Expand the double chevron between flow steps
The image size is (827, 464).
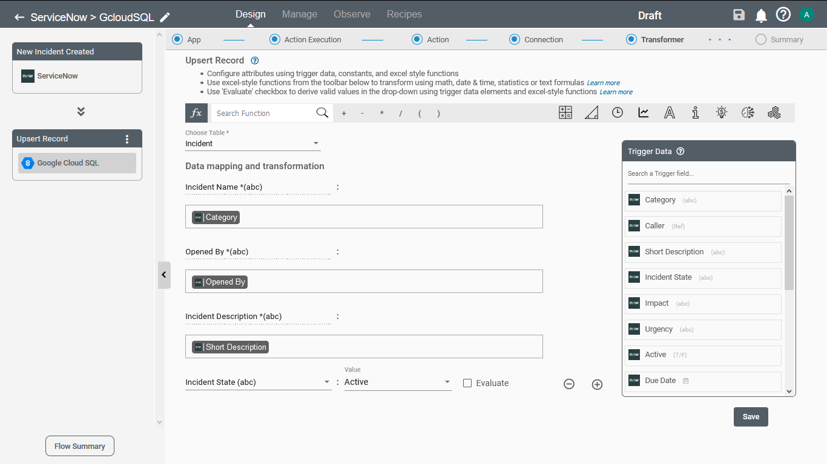81,112
